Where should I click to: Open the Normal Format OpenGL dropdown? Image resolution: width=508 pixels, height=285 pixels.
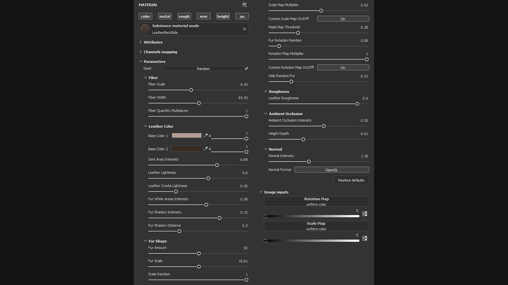click(332, 170)
